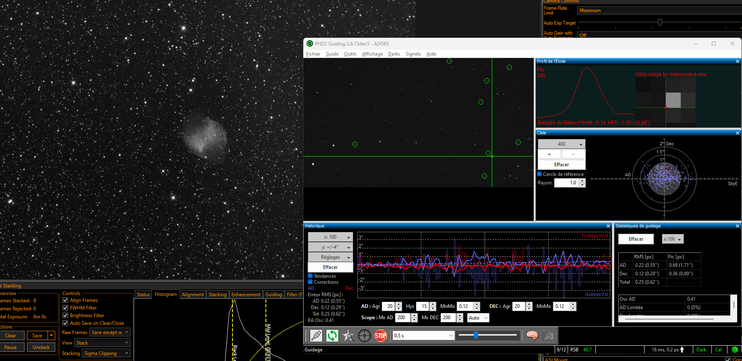742x361 pixels.
Task: Open the Darks menu
Action: coord(394,54)
